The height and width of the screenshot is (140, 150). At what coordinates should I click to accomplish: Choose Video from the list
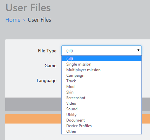pyautogui.click(x=102, y=103)
